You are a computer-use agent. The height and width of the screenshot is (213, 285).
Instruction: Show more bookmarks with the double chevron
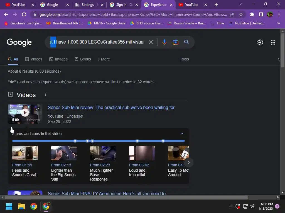[278, 23]
